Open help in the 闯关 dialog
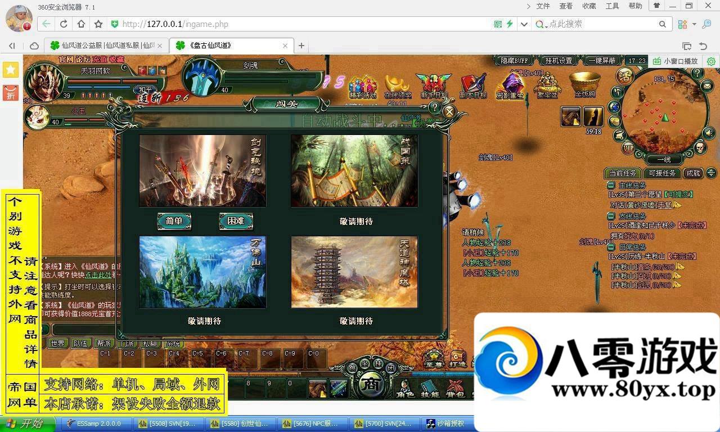Viewport: 720px width, 432px height. 434,107
